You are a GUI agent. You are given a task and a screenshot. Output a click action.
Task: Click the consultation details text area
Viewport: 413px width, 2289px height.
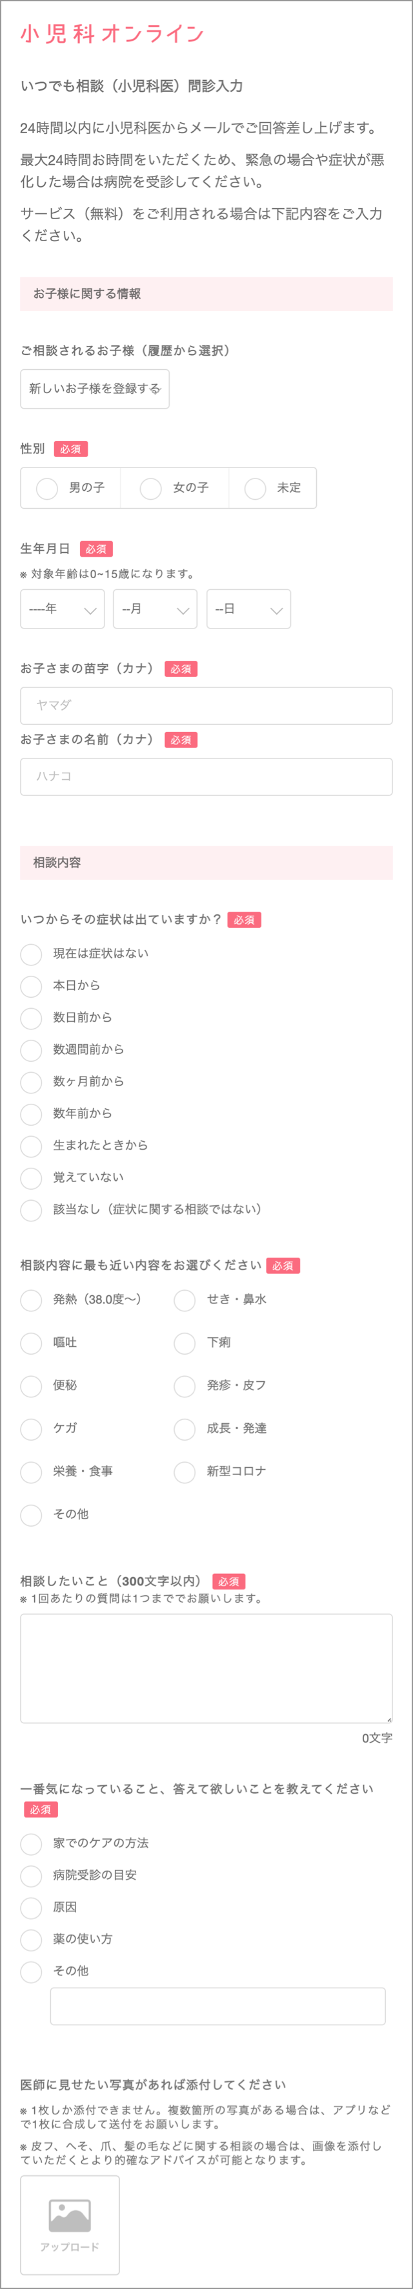[x=206, y=1668]
